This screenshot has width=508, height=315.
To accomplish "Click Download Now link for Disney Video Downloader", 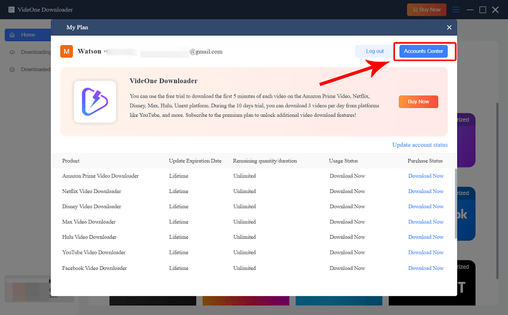I will coord(425,206).
